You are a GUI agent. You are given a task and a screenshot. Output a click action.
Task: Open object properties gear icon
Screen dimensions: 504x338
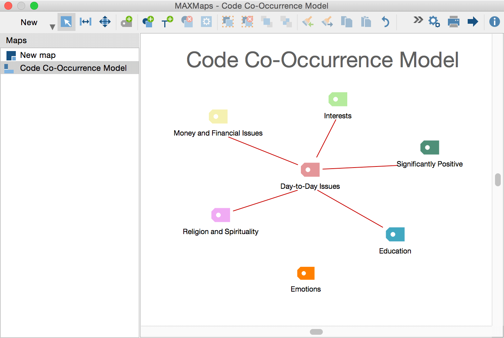pyautogui.click(x=206, y=22)
